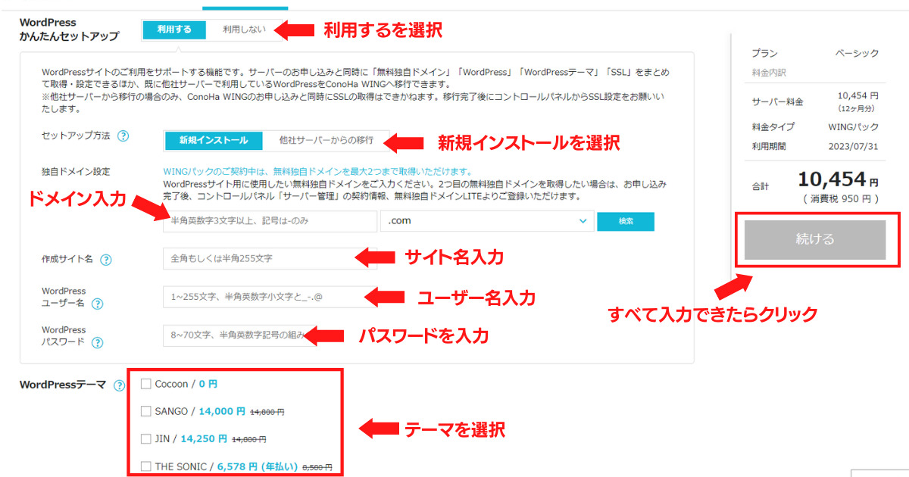Focus the WordPress パスワード input field
Screen dimensions: 909x477
(x=270, y=336)
